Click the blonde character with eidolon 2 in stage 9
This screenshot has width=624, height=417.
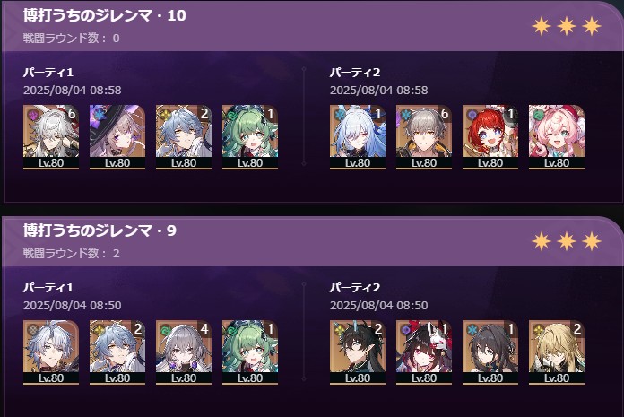(x=557, y=352)
